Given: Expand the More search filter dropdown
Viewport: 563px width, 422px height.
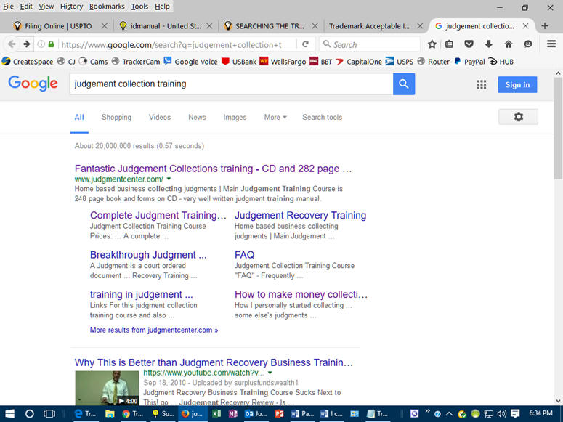Looking at the screenshot, I should [275, 117].
